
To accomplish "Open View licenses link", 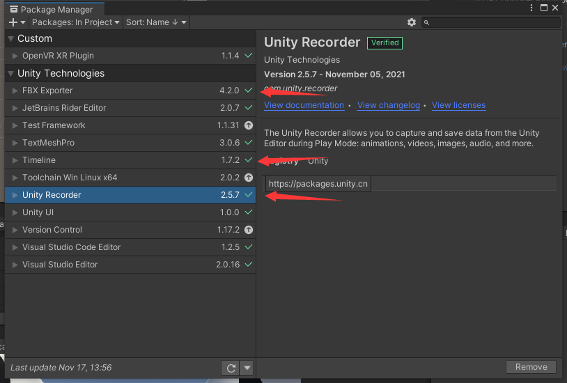I will [458, 105].
